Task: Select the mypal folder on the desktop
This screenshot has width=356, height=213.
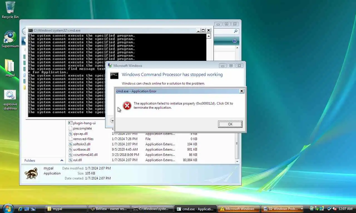Action: pos(10,68)
